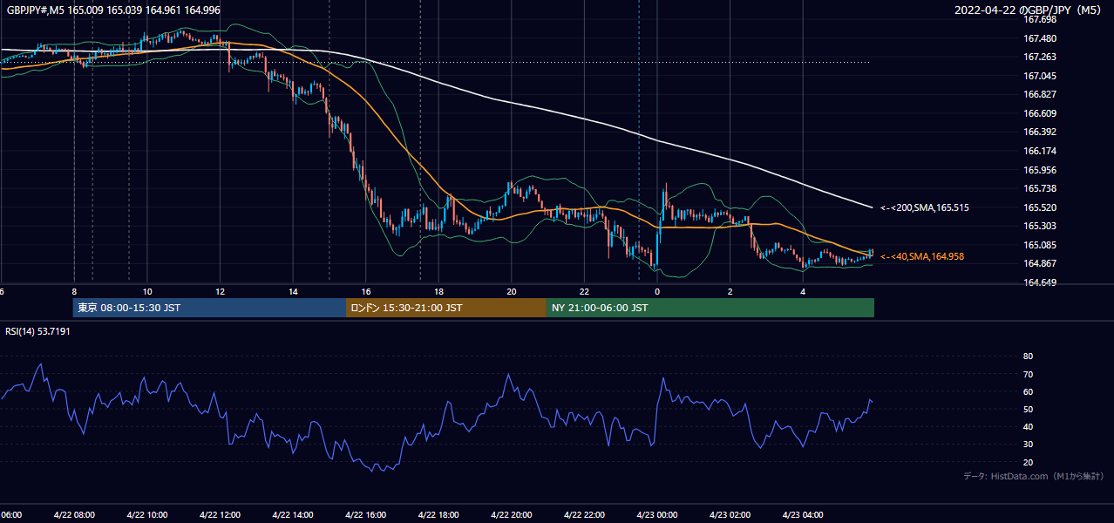Click bottom time label 4/23 00:00
This screenshot has width=1114, height=523.
657,514
